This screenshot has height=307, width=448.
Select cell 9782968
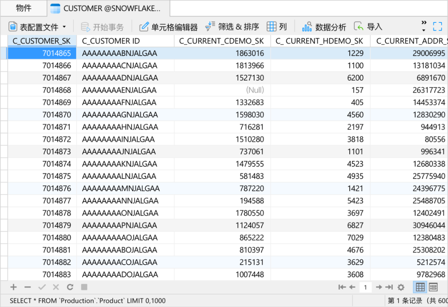pyautogui.click(x=409, y=274)
